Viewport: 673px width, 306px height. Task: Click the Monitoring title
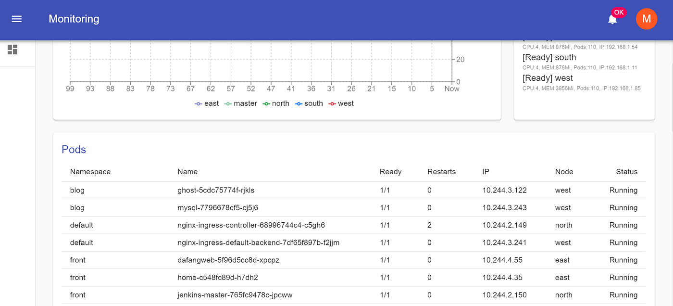pos(74,19)
